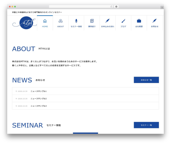Click the date of ニュースサンプル1
Image resolution: width=171 pixels, height=144 pixels.
tap(23, 91)
